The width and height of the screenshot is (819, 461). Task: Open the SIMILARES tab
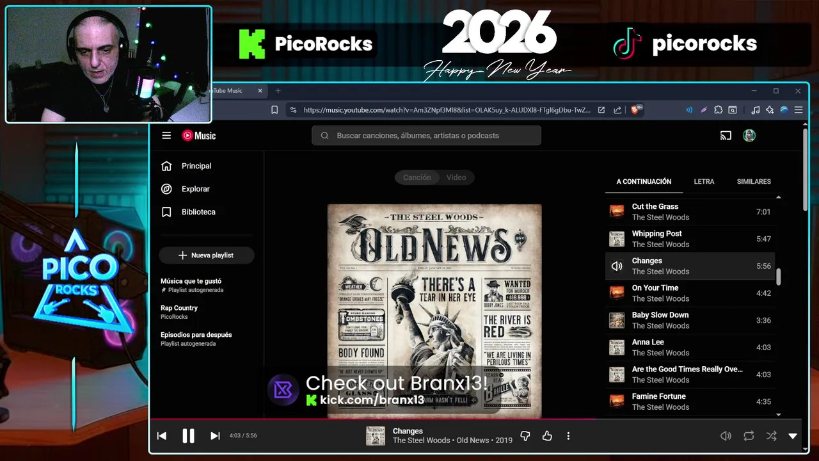coord(754,182)
